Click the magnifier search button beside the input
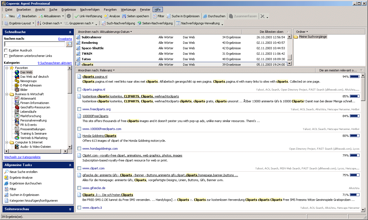The image size is (368, 220). tap(69, 44)
